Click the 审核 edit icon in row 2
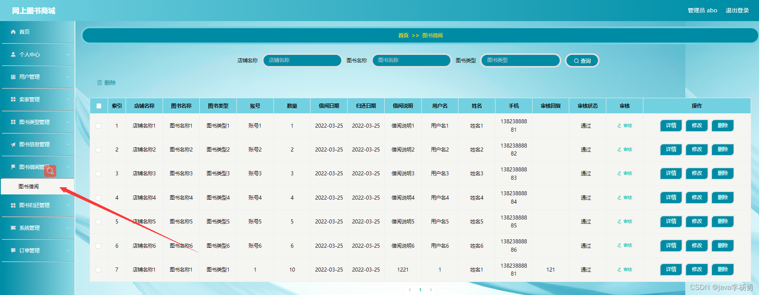This screenshot has height=295, width=759. (x=619, y=149)
